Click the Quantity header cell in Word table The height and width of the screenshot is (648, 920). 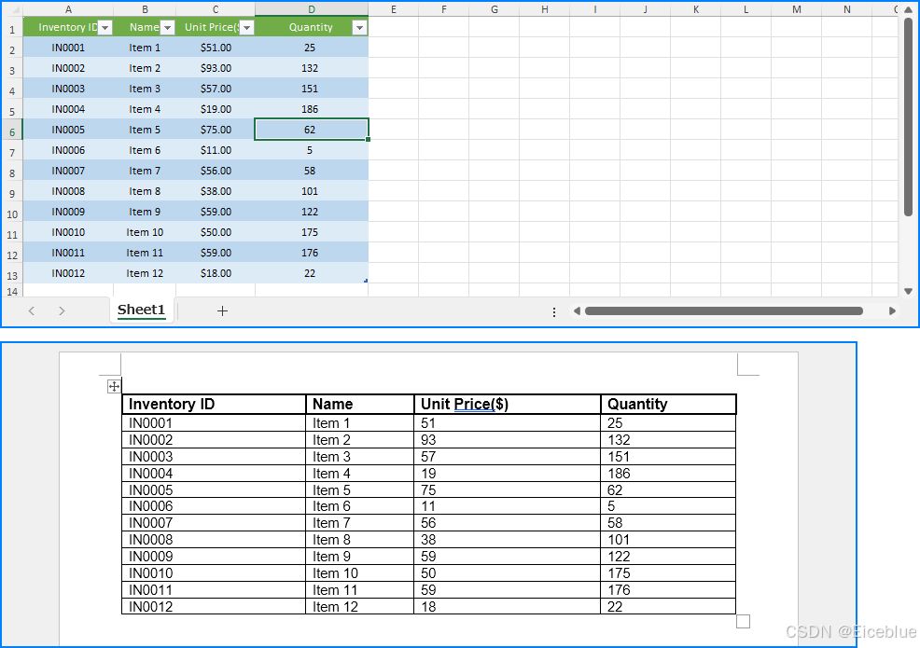click(668, 404)
